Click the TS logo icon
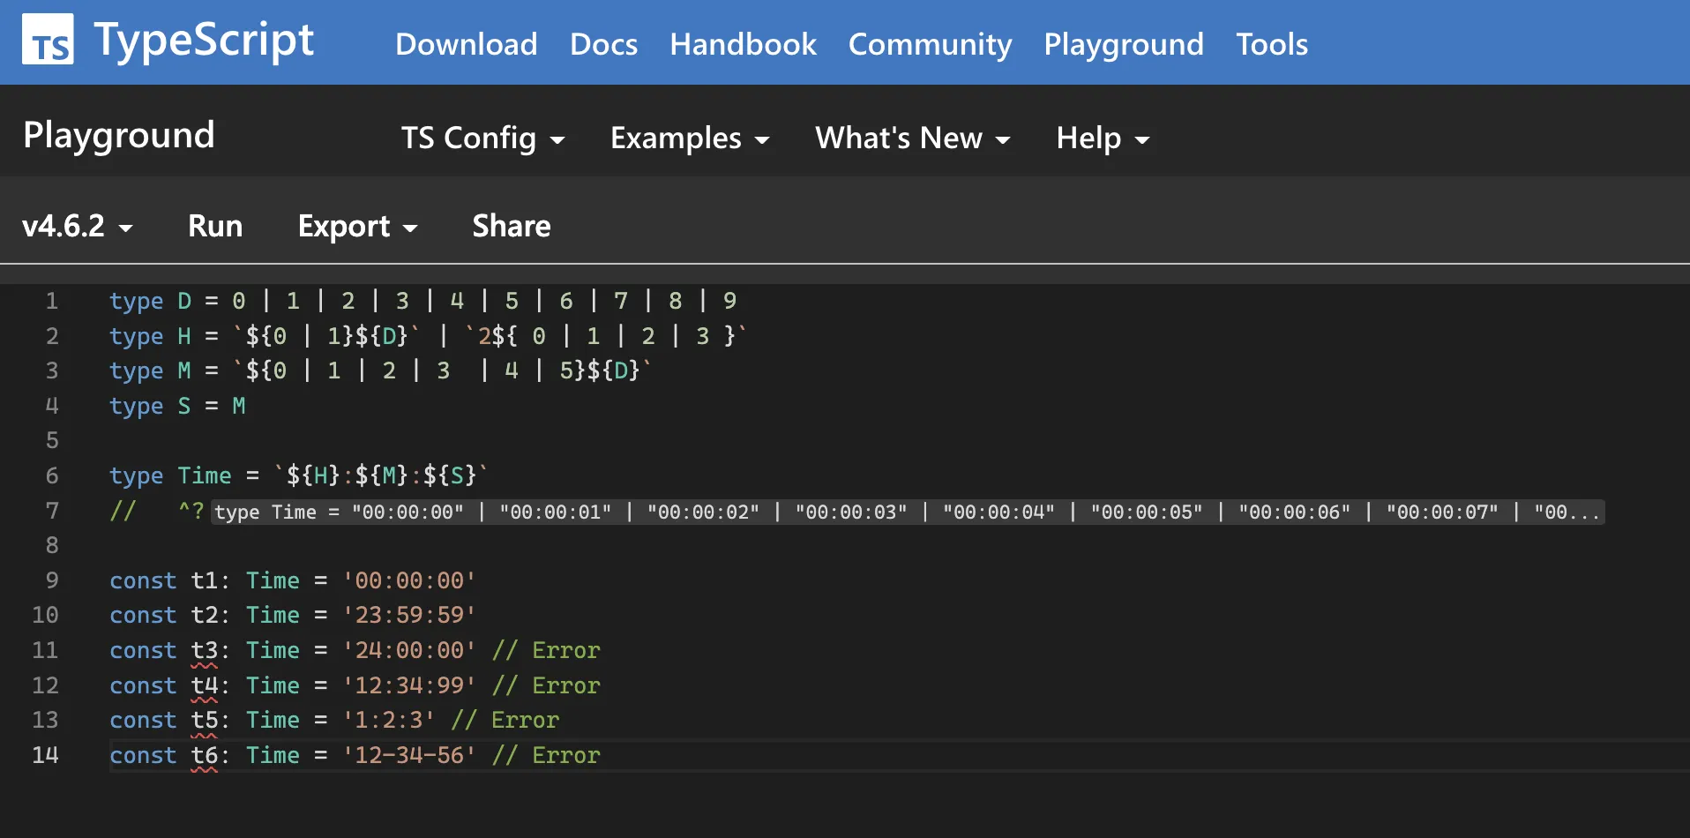Image resolution: width=1690 pixels, height=838 pixels. [48, 40]
